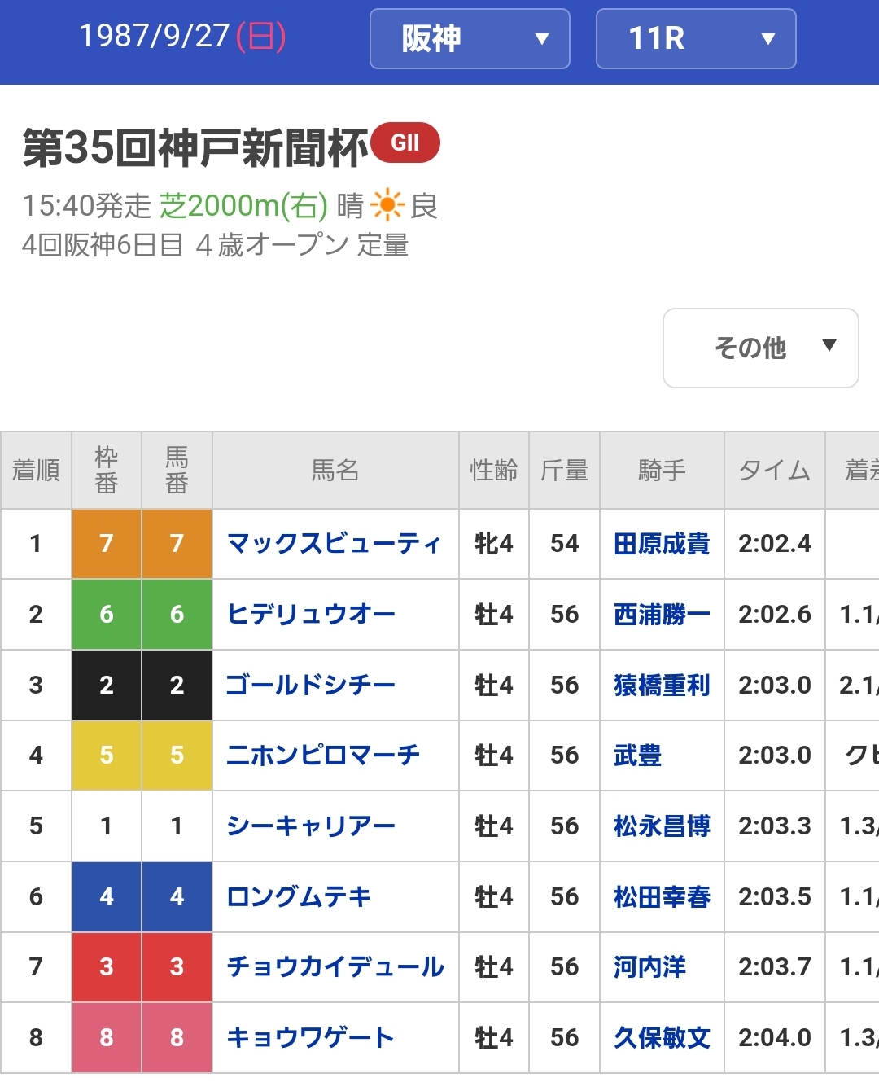View jockey 田原成貴 profile
The height and width of the screenshot is (1082, 879).
click(662, 544)
